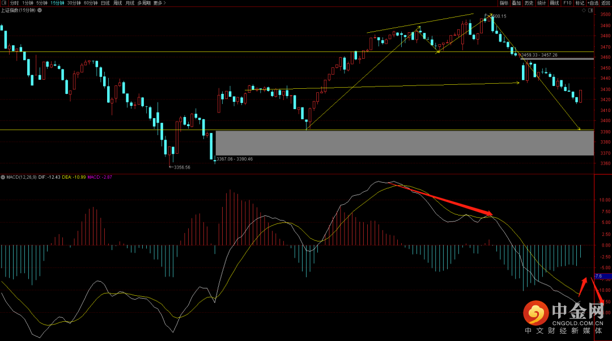This screenshot has width=612, height=341.
Task: Open the 指标 indicators panel
Action: (503, 3)
